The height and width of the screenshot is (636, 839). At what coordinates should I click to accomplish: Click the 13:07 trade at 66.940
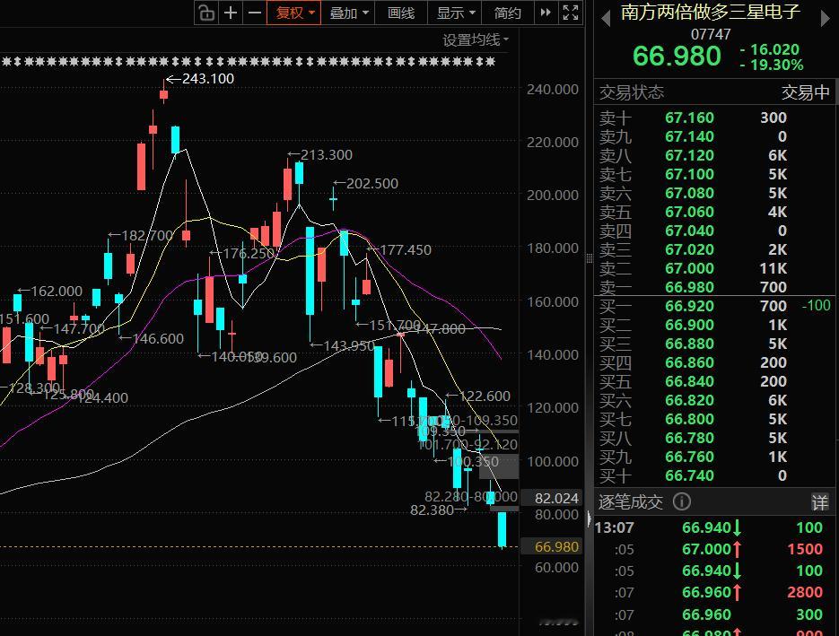click(x=715, y=528)
